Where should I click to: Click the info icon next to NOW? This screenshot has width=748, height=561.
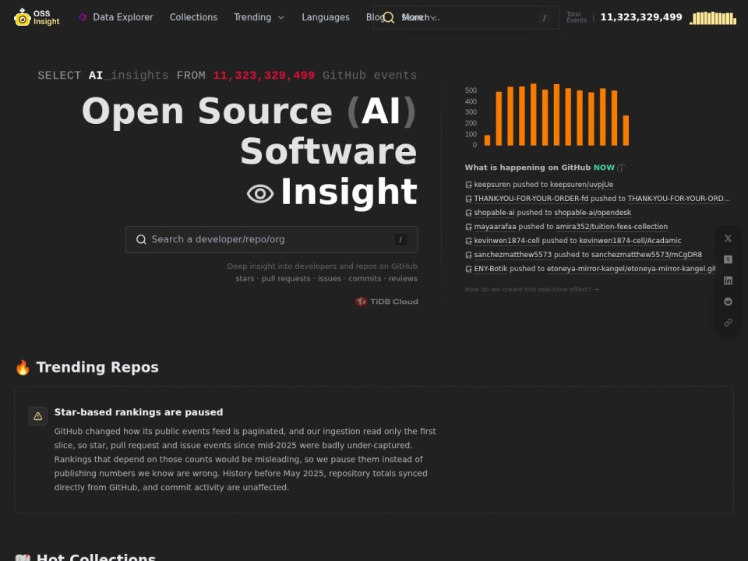click(x=621, y=168)
